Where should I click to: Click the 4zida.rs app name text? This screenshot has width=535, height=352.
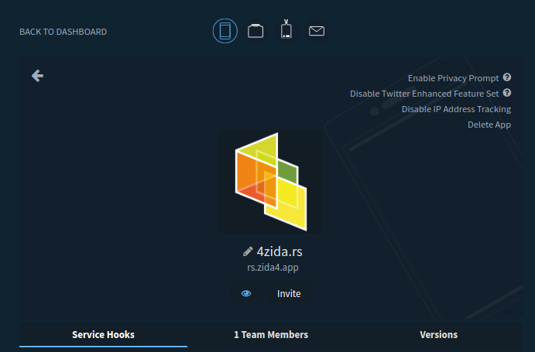coord(280,251)
